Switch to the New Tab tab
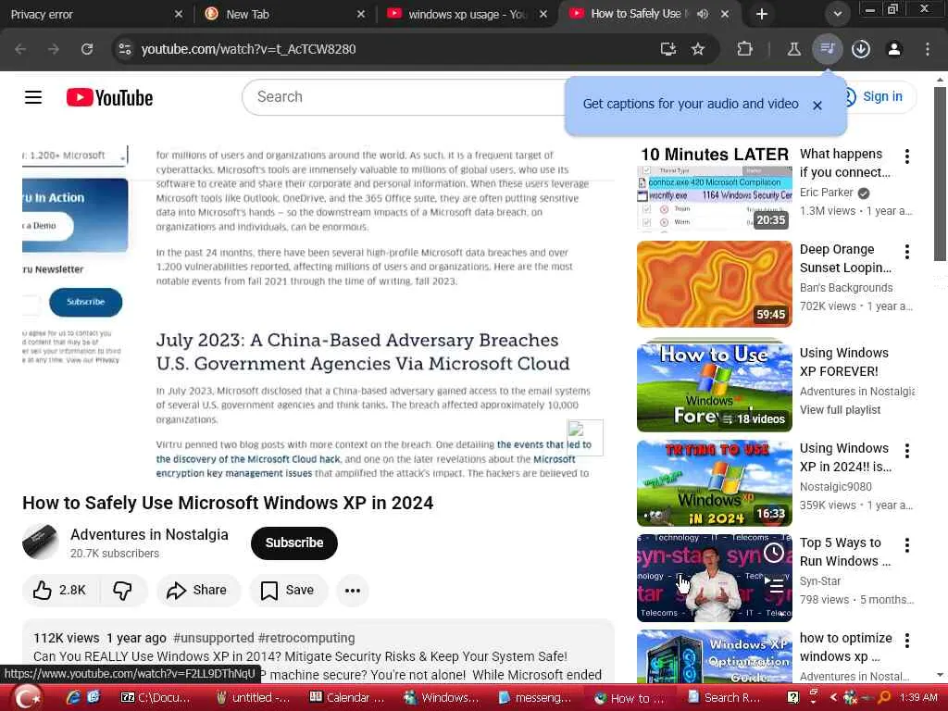Image resolution: width=948 pixels, height=711 pixels. pyautogui.click(x=284, y=14)
